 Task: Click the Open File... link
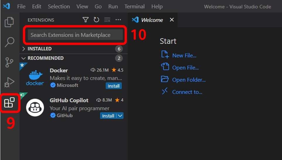(x=186, y=68)
